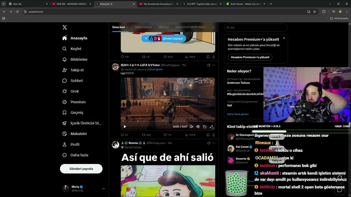351x197 pixels.
Task: Dismiss the Premium+ upgrade card
Action: [x=284, y=38]
